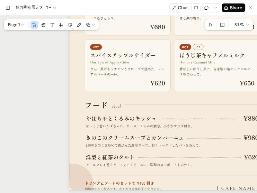
Task: Select the cider description starting りんご果汁
Action: pyautogui.click(x=127, y=71)
